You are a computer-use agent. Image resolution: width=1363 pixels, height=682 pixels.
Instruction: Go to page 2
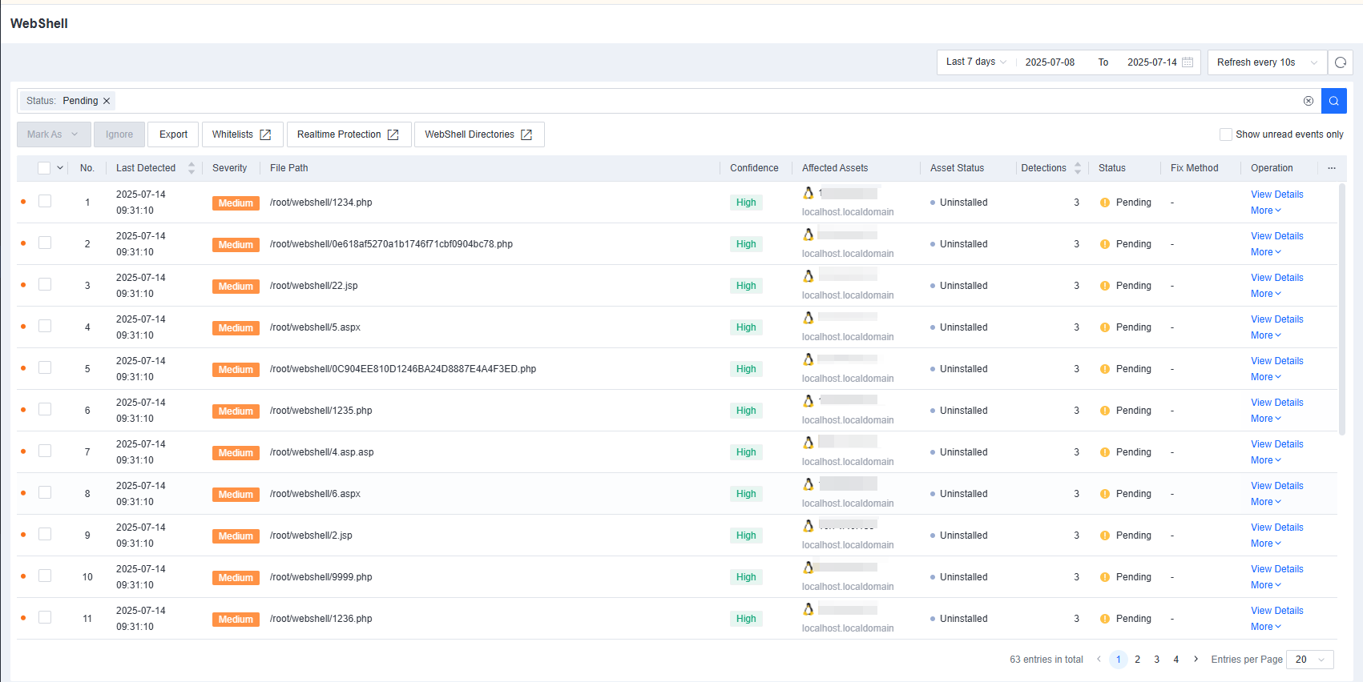pyautogui.click(x=1137, y=660)
